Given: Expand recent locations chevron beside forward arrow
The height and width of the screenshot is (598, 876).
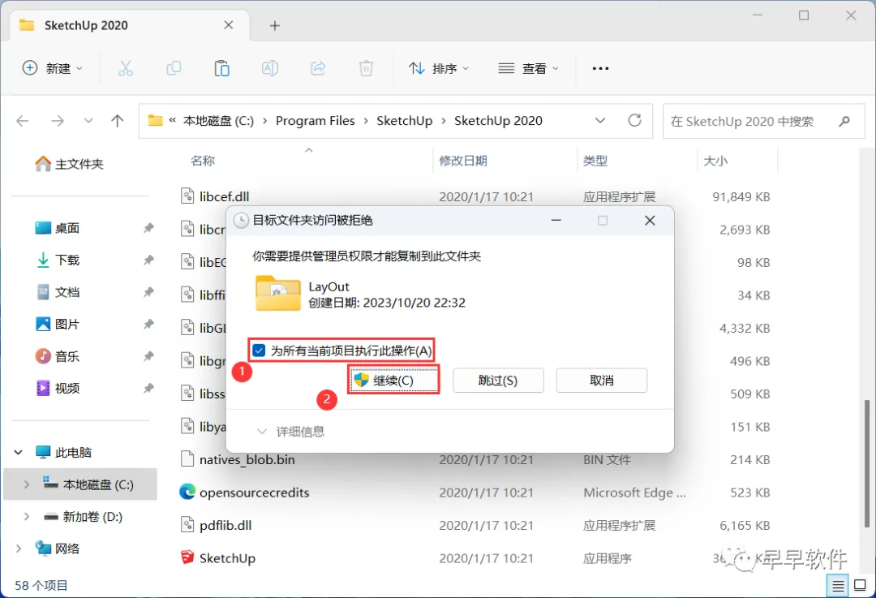Looking at the screenshot, I should click(x=88, y=121).
